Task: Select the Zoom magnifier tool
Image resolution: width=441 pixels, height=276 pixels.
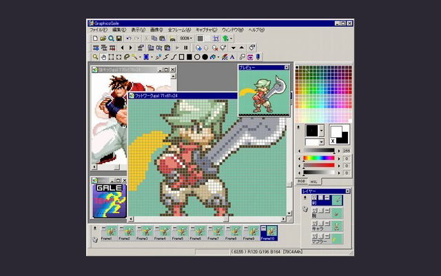Action: 95,57
